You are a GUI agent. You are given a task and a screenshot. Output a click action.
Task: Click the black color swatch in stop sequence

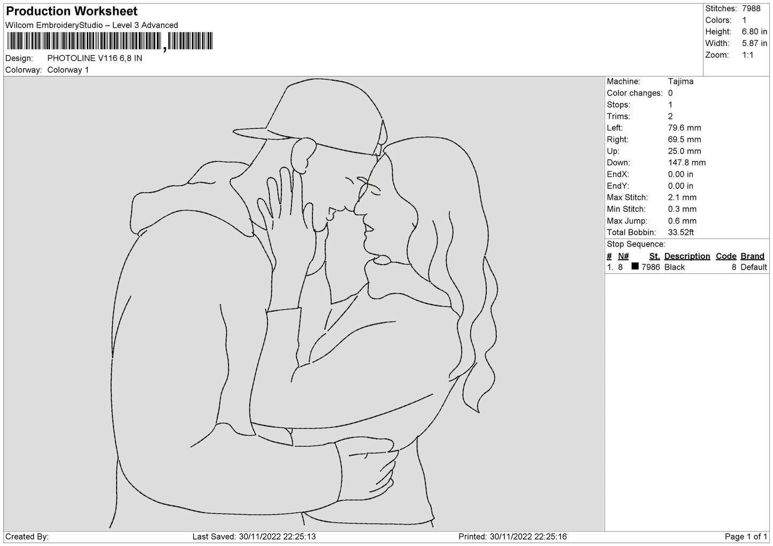pos(635,266)
